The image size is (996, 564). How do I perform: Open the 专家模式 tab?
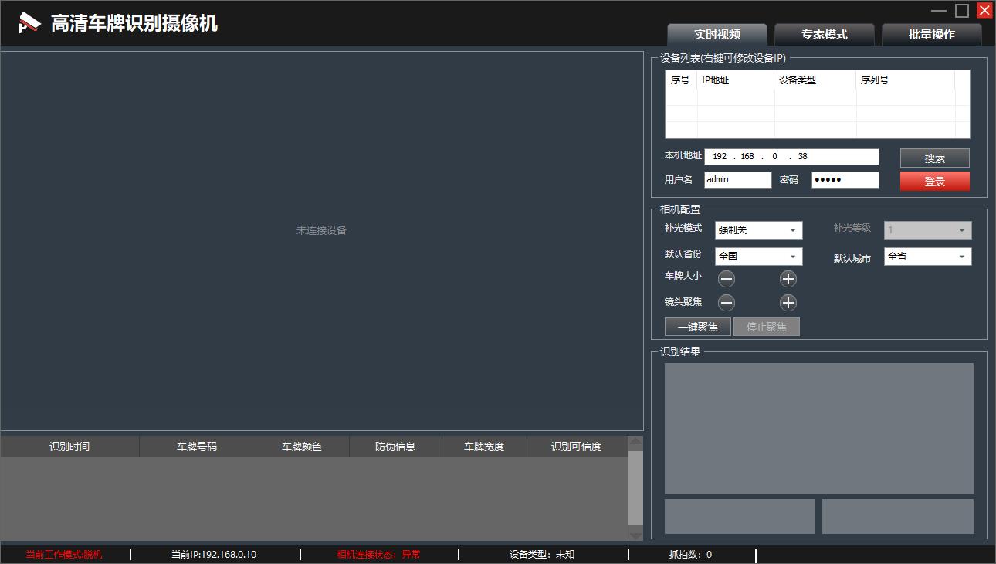coord(824,35)
